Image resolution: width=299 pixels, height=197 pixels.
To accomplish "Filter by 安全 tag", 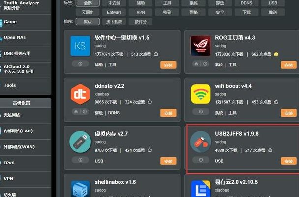I will (220, 12).
